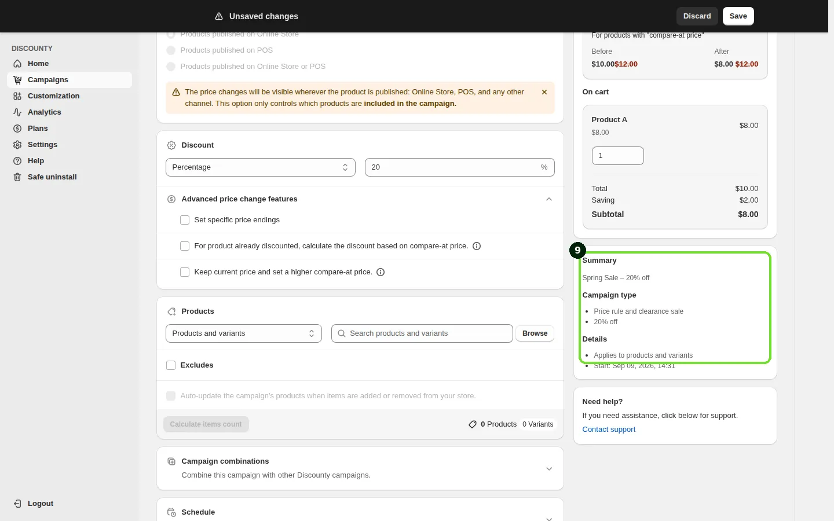Viewport: 834px width, 521px height.
Task: Toggle the Excludes checkbox
Action: 171,365
